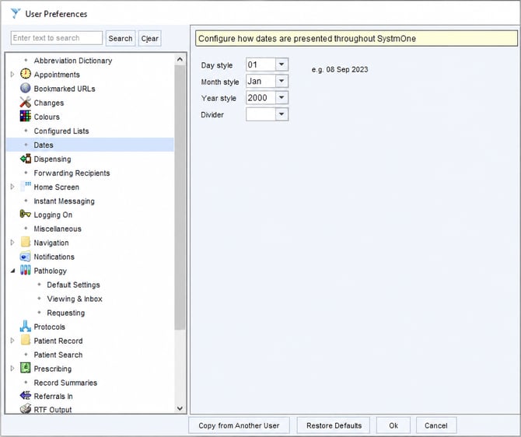Click the Patient Record folder icon
This screenshot has height=437, width=521.
tap(26, 341)
